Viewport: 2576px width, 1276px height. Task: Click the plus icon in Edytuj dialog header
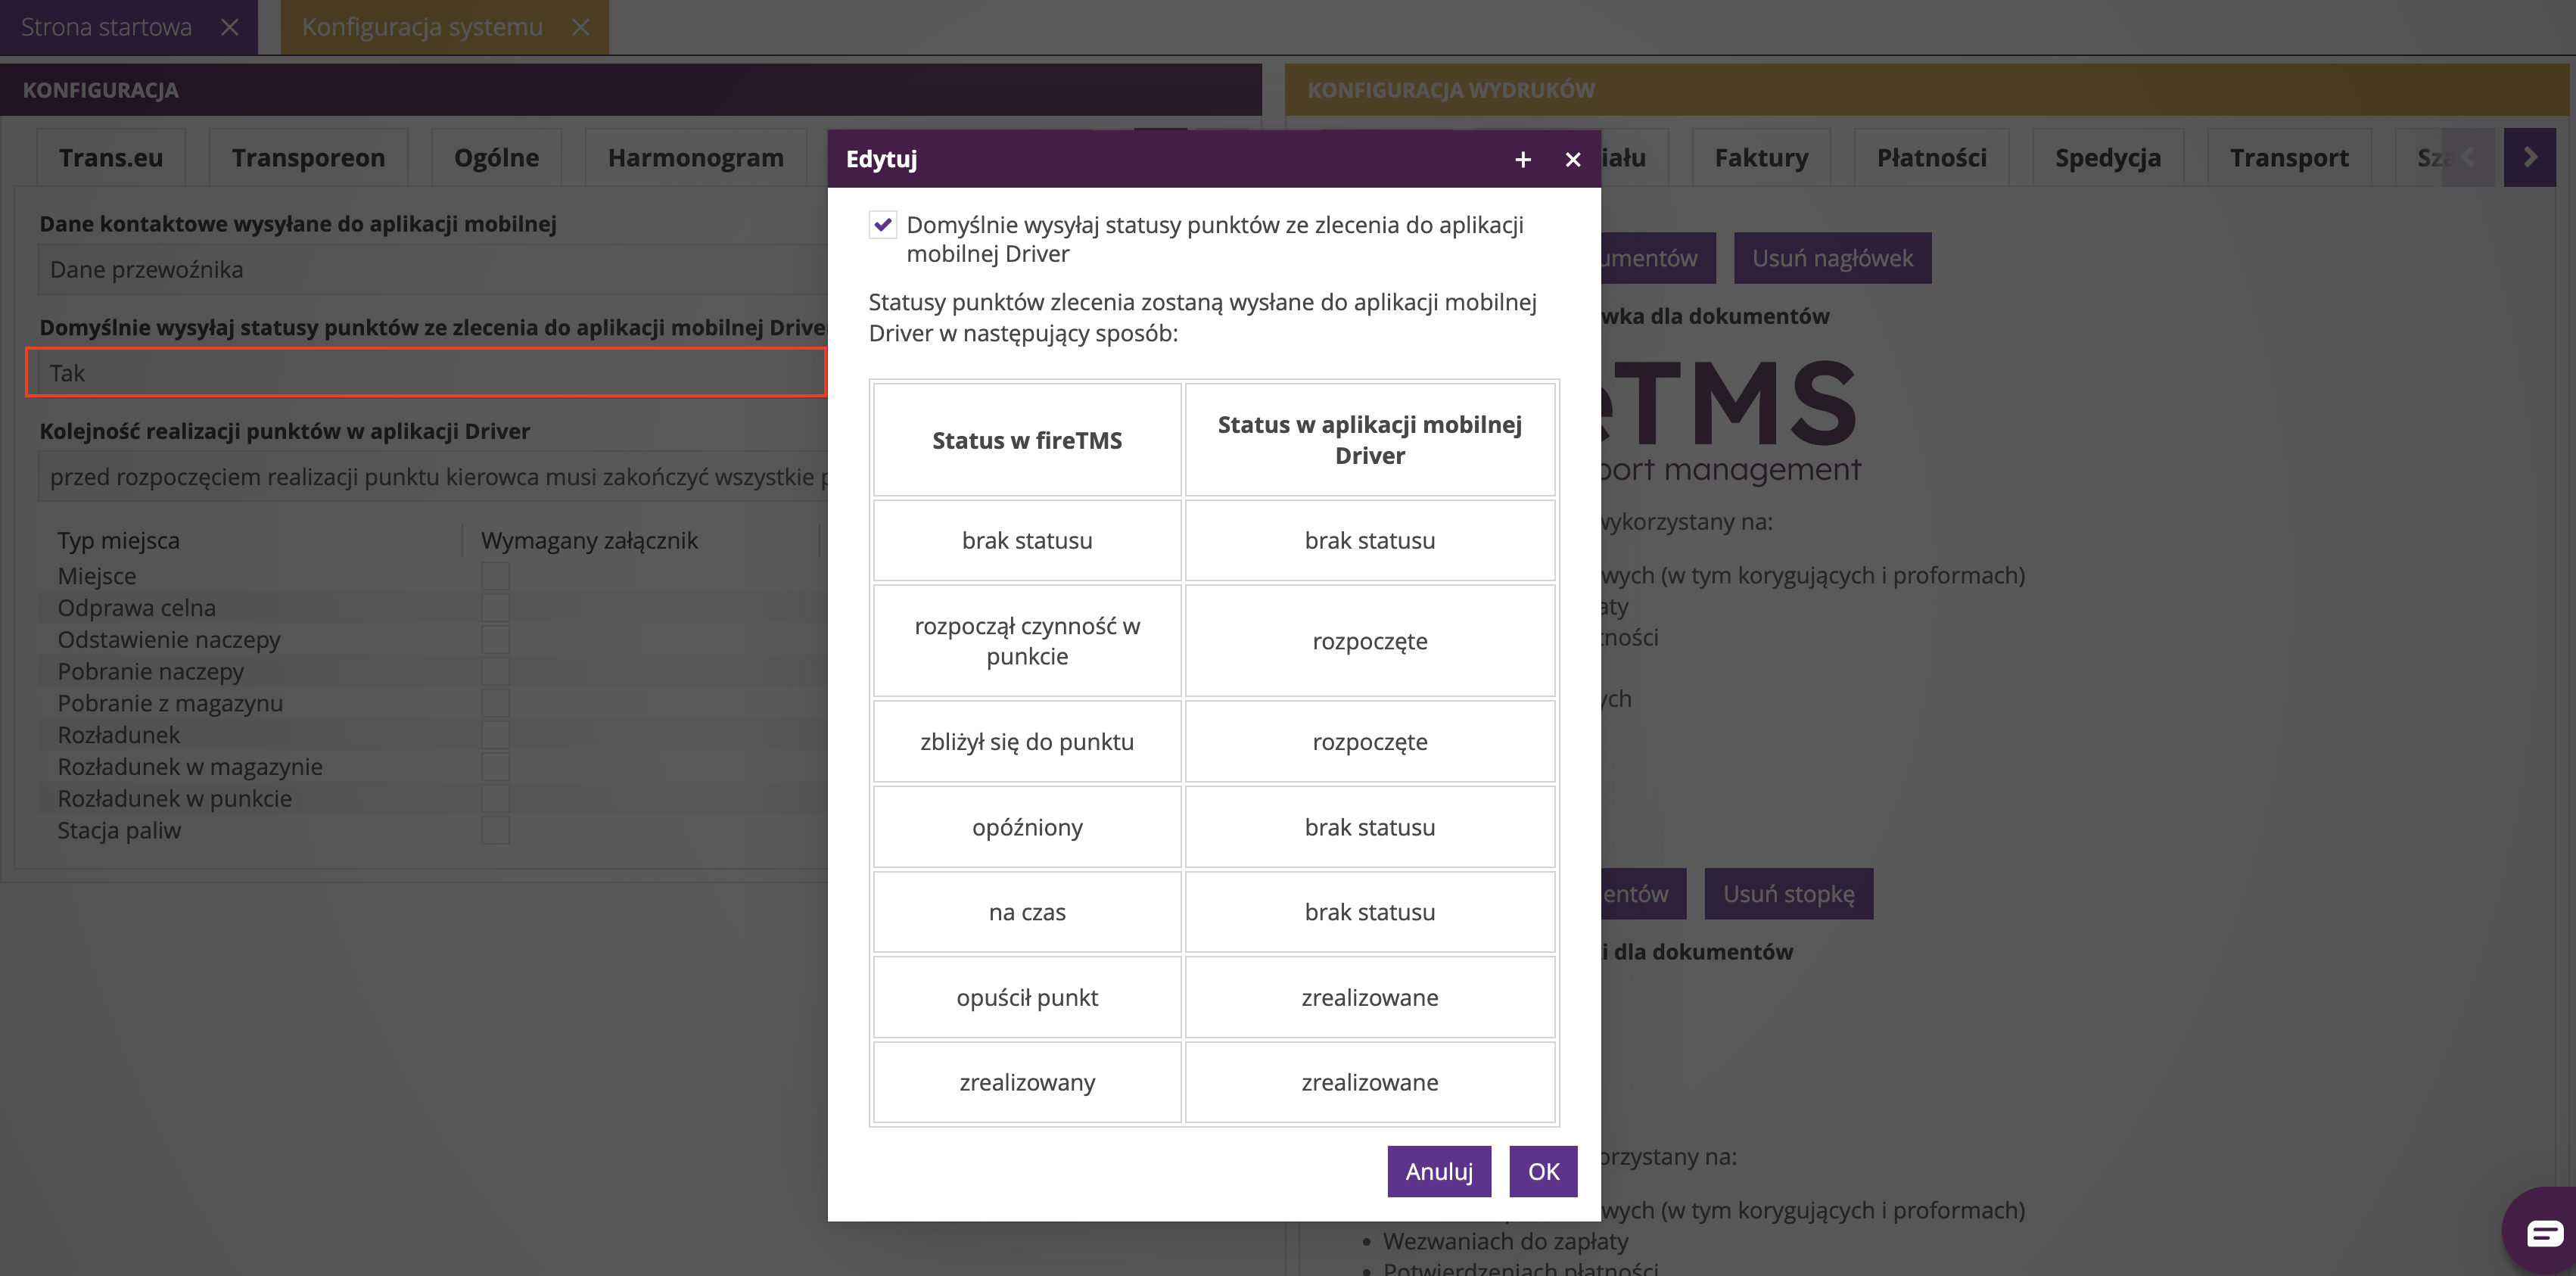[1522, 159]
